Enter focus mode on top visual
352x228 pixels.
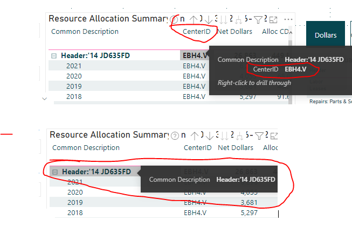pyautogui.click(x=273, y=20)
